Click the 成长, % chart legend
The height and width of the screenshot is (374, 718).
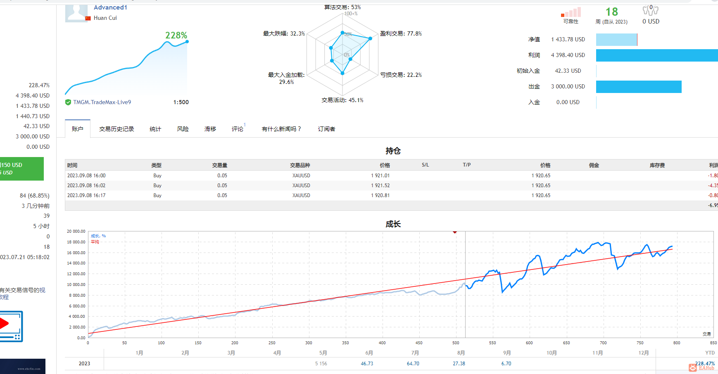pos(98,236)
